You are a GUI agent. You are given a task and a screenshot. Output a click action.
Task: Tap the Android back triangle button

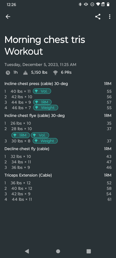coord(27,251)
